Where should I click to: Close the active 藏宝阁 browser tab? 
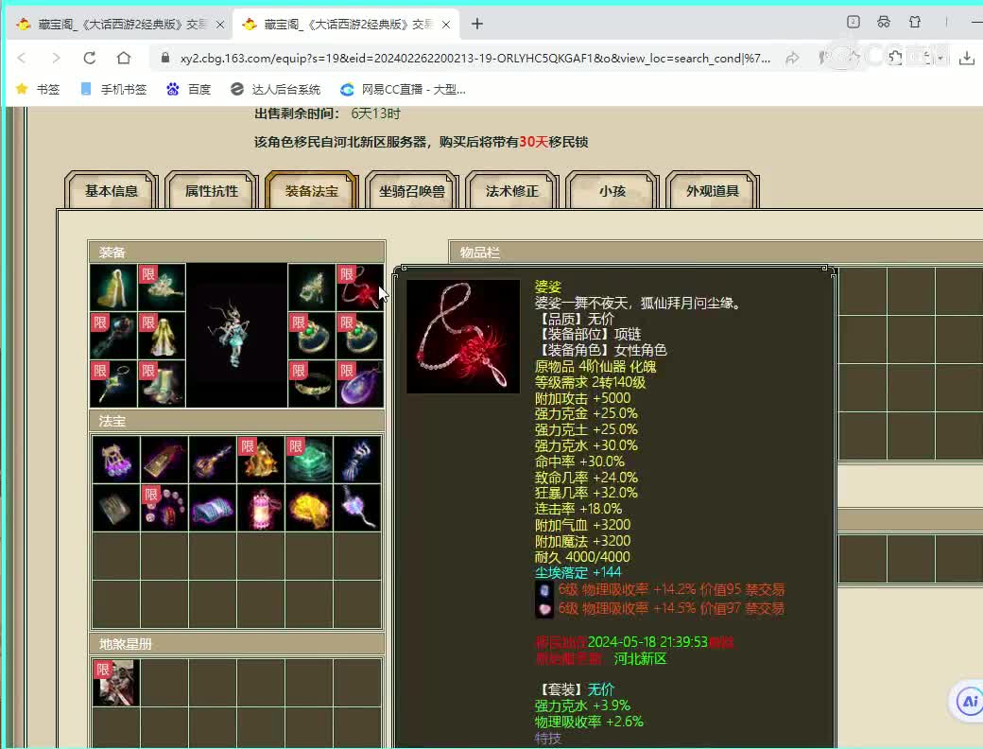(446, 25)
